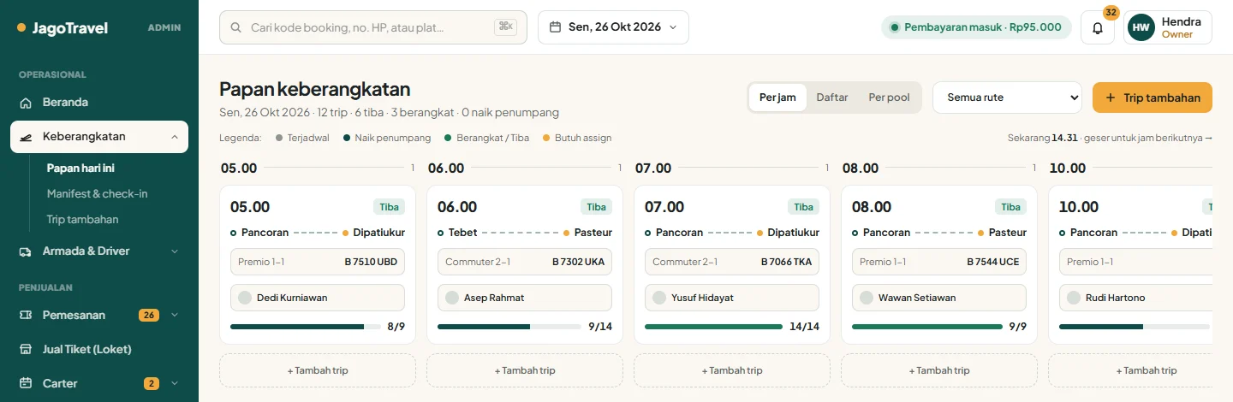Click the Jual Tiket (Loket) store icon

pos(26,349)
